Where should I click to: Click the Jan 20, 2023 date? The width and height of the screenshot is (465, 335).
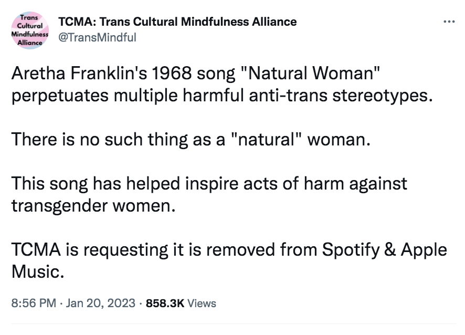click(100, 303)
